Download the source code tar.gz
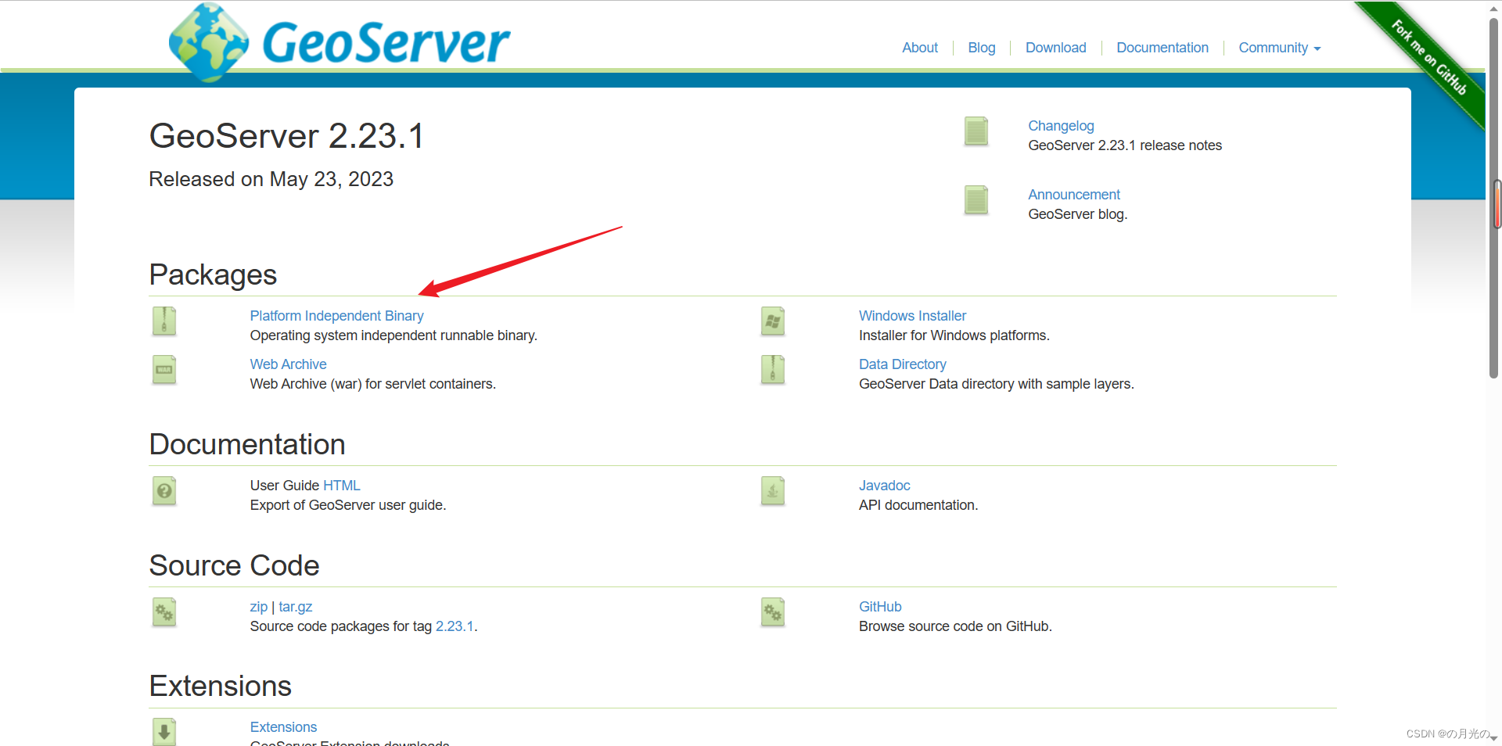 coord(296,607)
